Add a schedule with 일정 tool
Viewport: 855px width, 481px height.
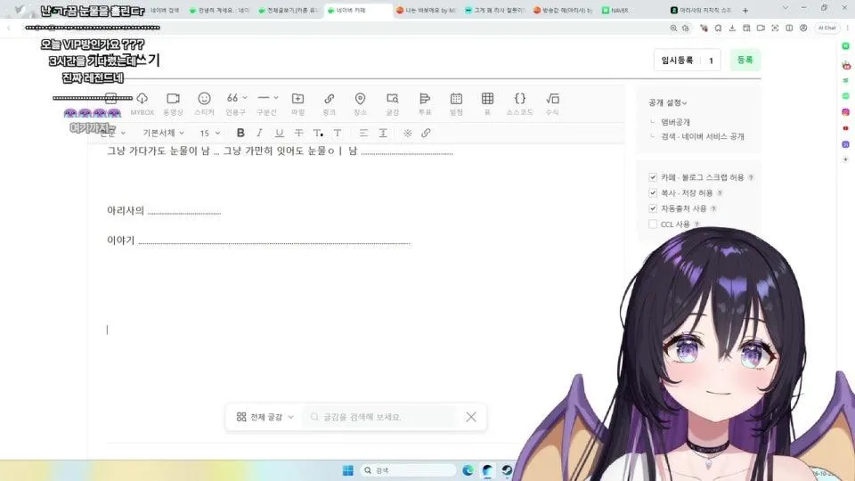456,103
